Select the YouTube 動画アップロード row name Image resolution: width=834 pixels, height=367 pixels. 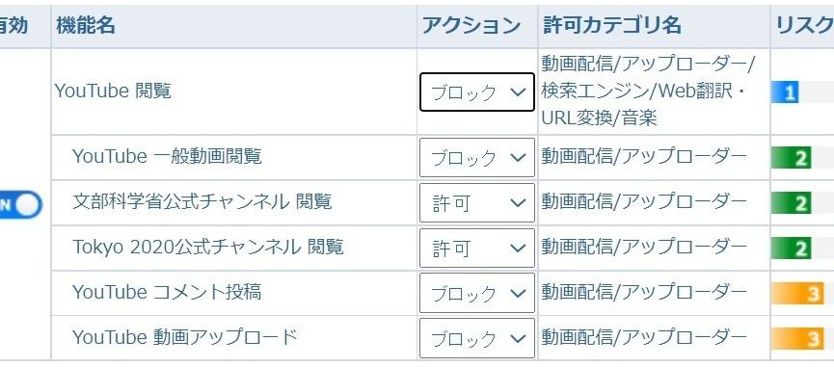click(184, 337)
